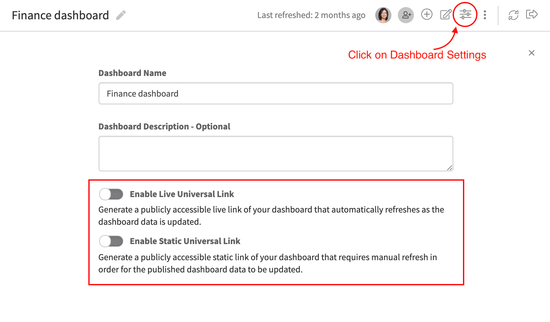550x322 pixels.
Task: Open the edit dashboard icon
Action: (446, 14)
